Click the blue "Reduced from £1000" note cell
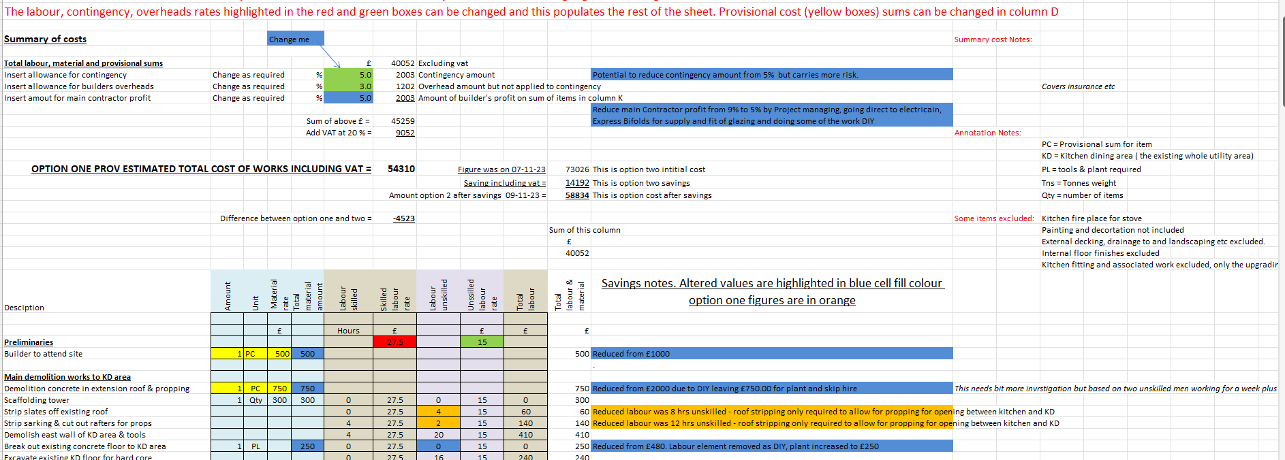Image resolution: width=1285 pixels, height=460 pixels. tap(771, 354)
